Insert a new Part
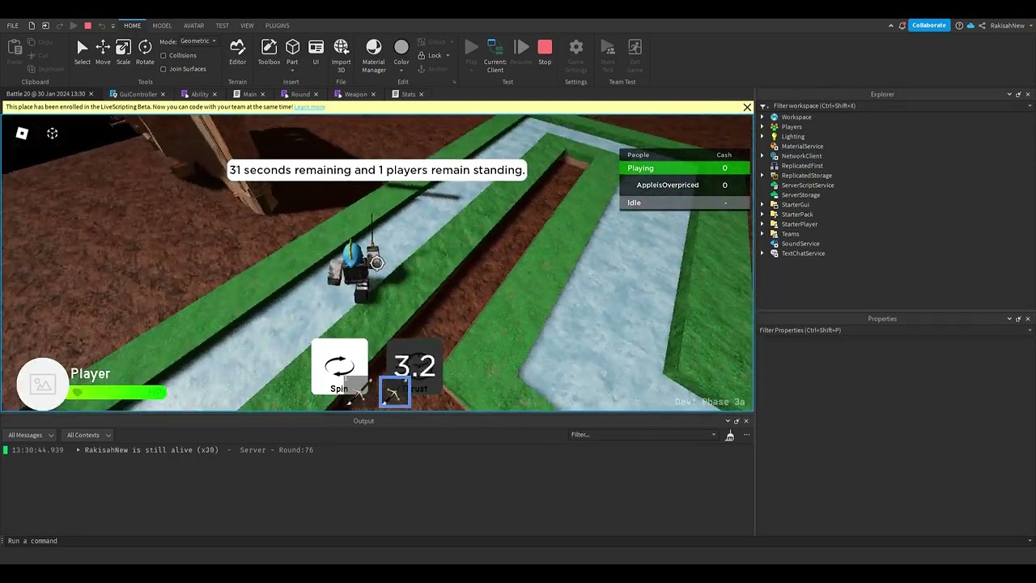 click(292, 50)
